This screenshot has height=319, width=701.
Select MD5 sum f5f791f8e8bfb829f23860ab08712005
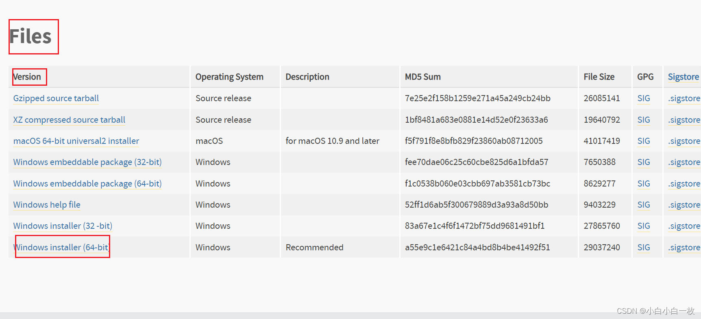coord(474,141)
